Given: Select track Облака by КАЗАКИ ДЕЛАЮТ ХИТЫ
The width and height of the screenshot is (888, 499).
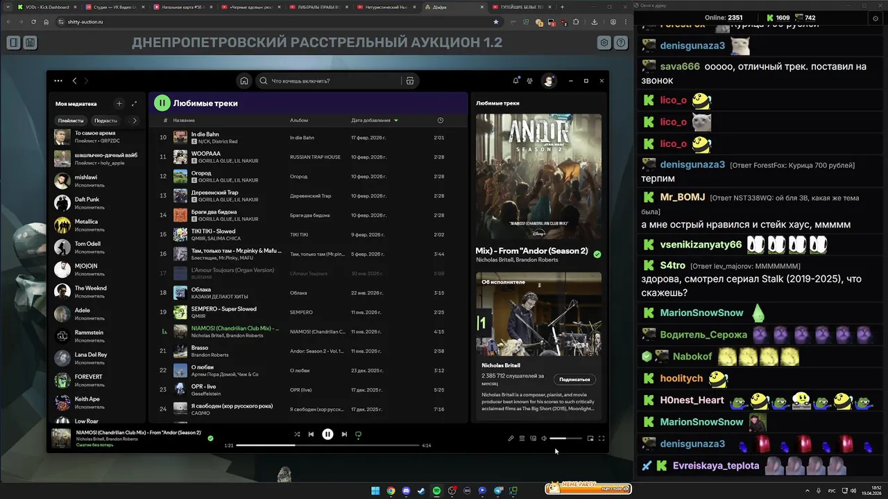Looking at the screenshot, I should click(309, 292).
